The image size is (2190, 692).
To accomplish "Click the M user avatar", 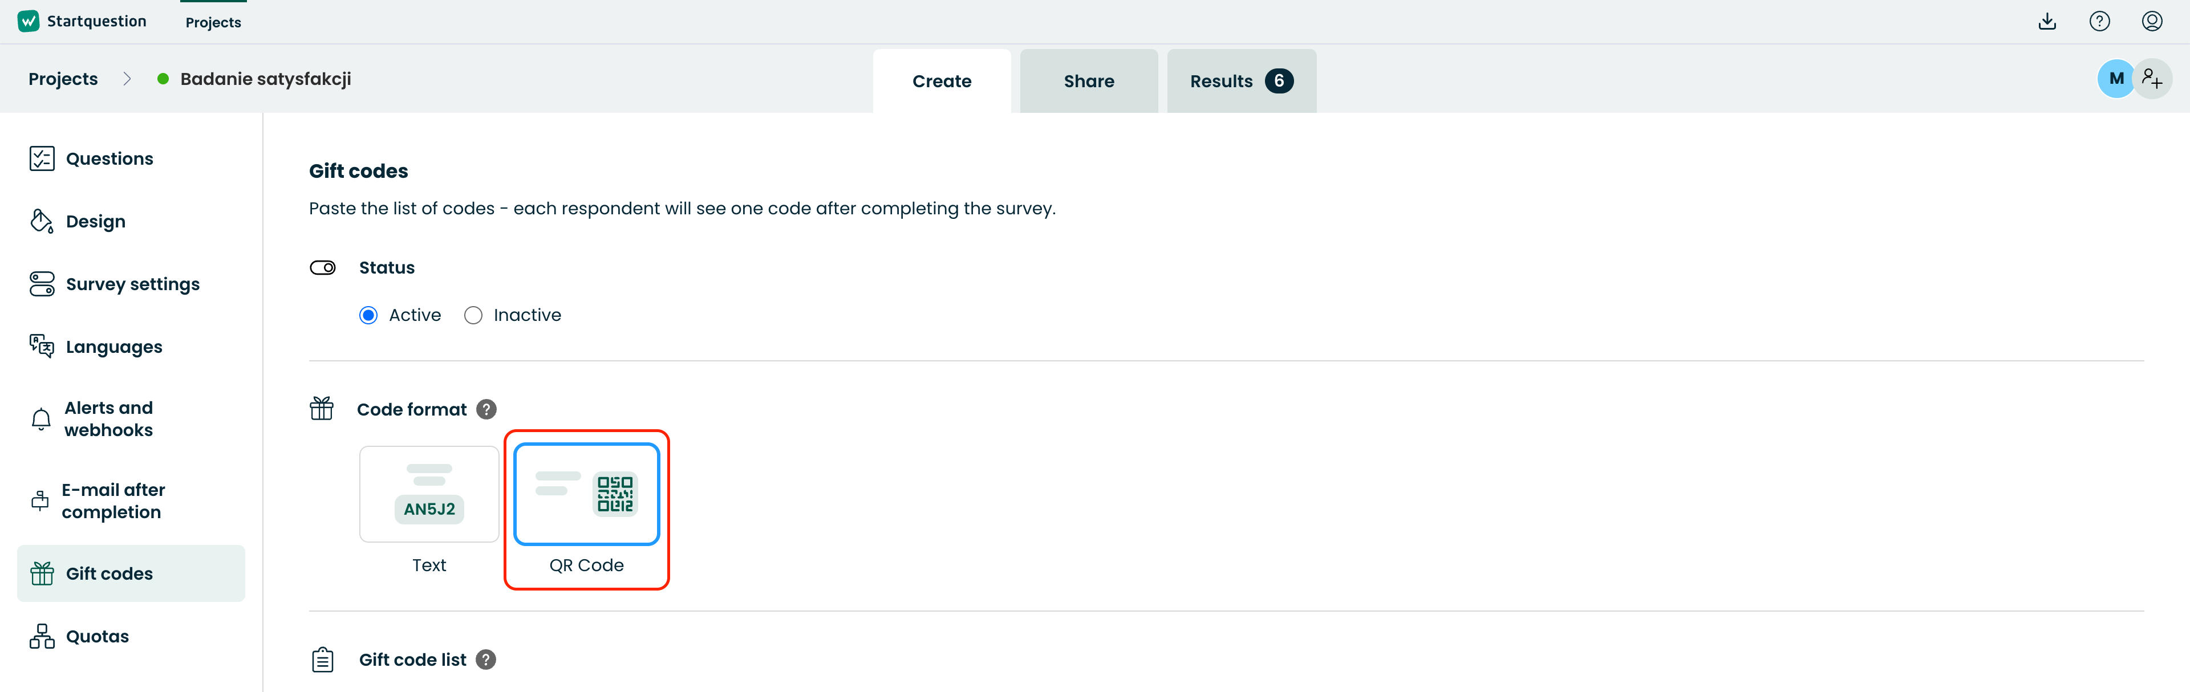I will (2116, 79).
